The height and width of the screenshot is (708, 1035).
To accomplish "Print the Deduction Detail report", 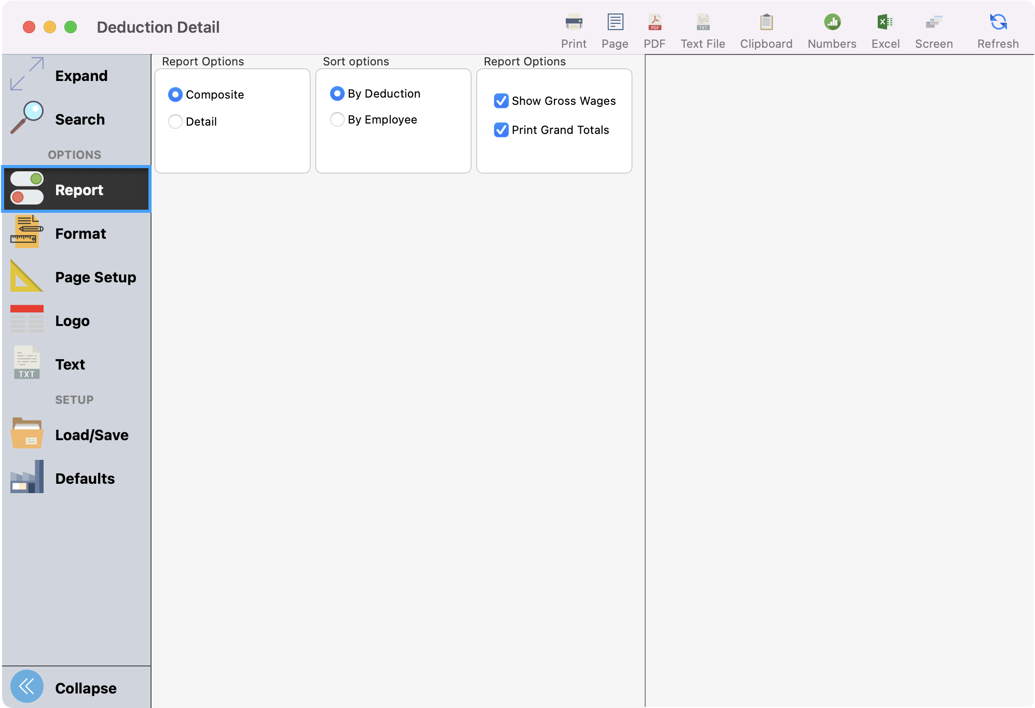I will pos(573,29).
